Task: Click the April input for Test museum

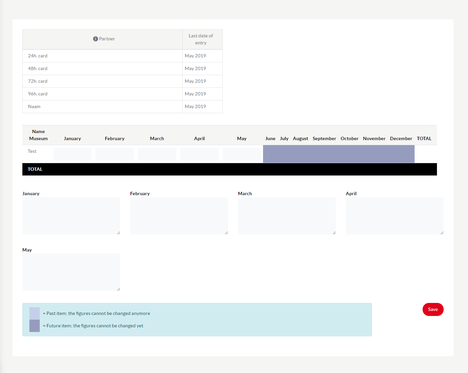Action: pos(199,154)
